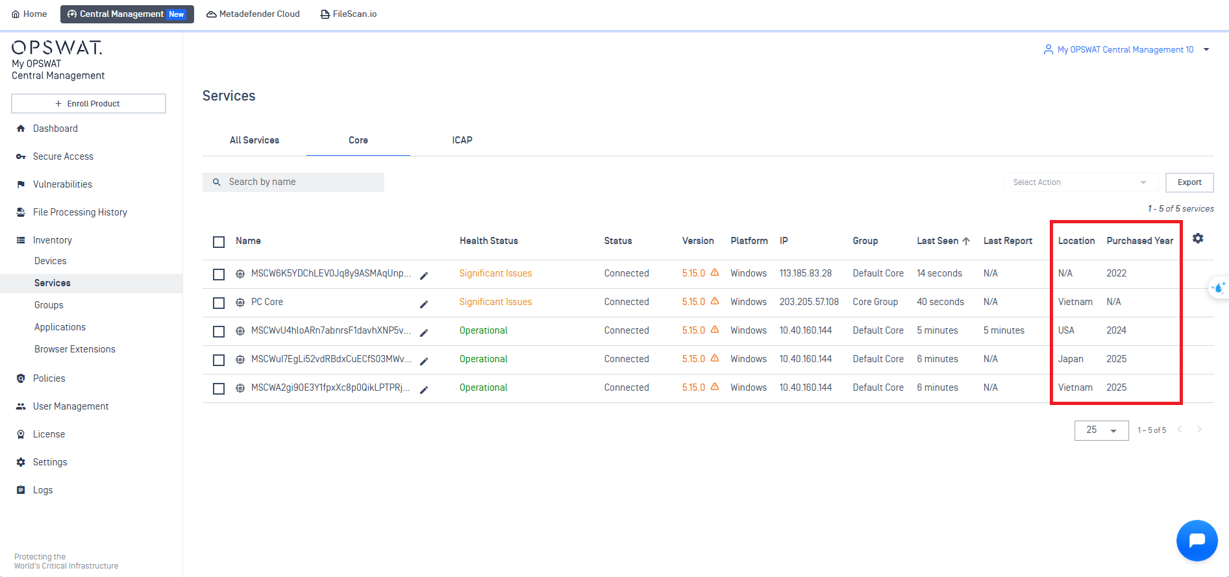Click Policies shield icon

pos(21,378)
